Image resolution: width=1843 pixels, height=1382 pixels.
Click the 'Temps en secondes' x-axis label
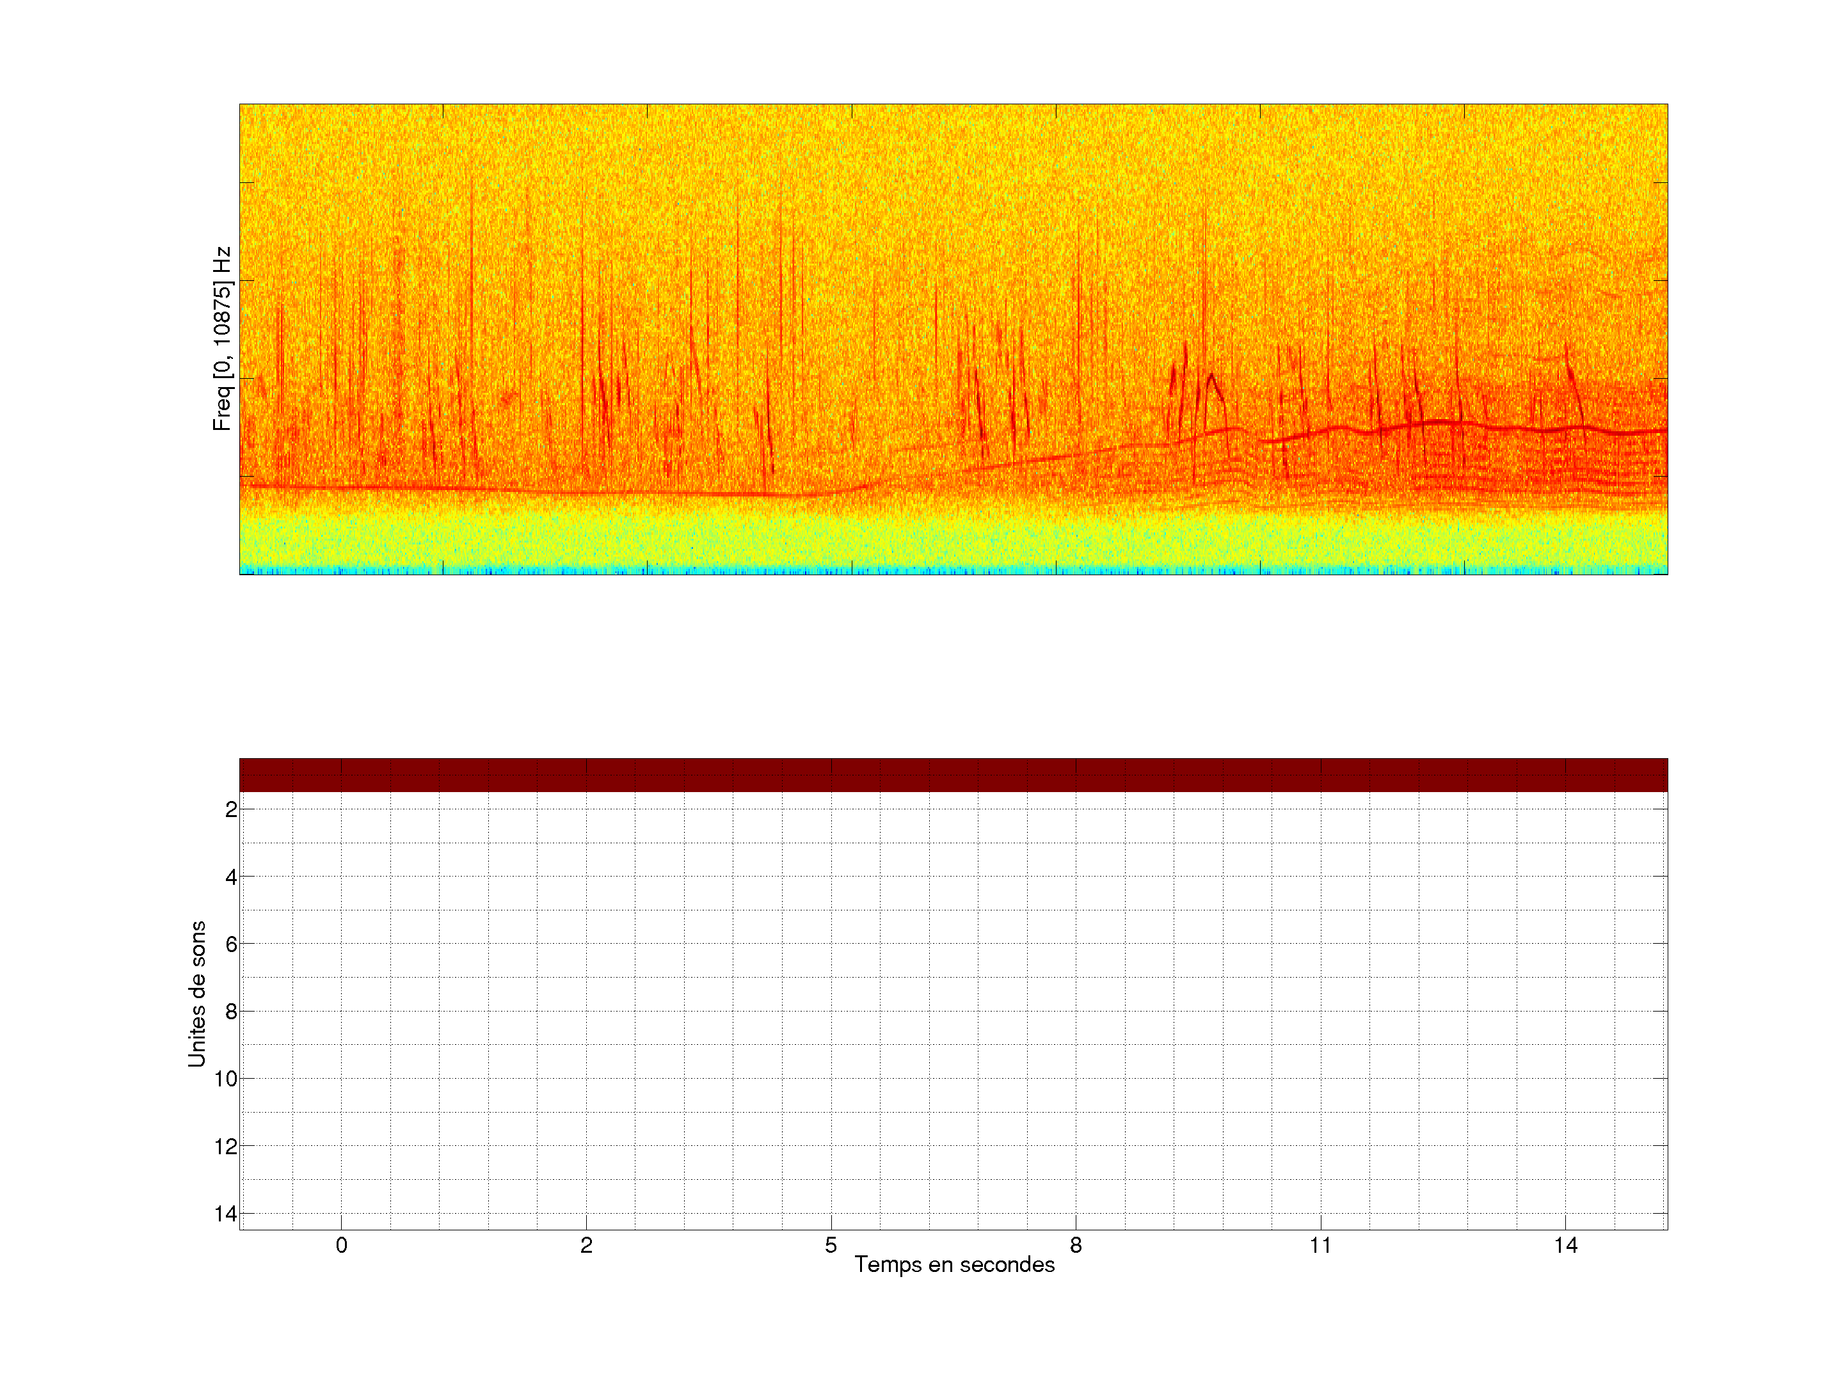[x=954, y=1264]
